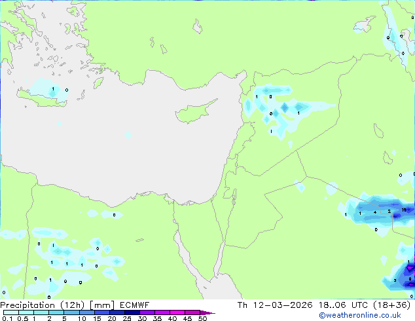415x321 pixels.
Task: Click the legend value '0.5'
Action: (22, 318)
